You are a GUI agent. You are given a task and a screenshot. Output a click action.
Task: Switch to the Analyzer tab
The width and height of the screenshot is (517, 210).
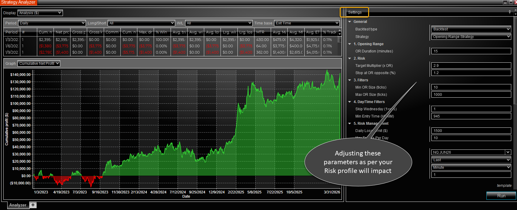(18, 205)
